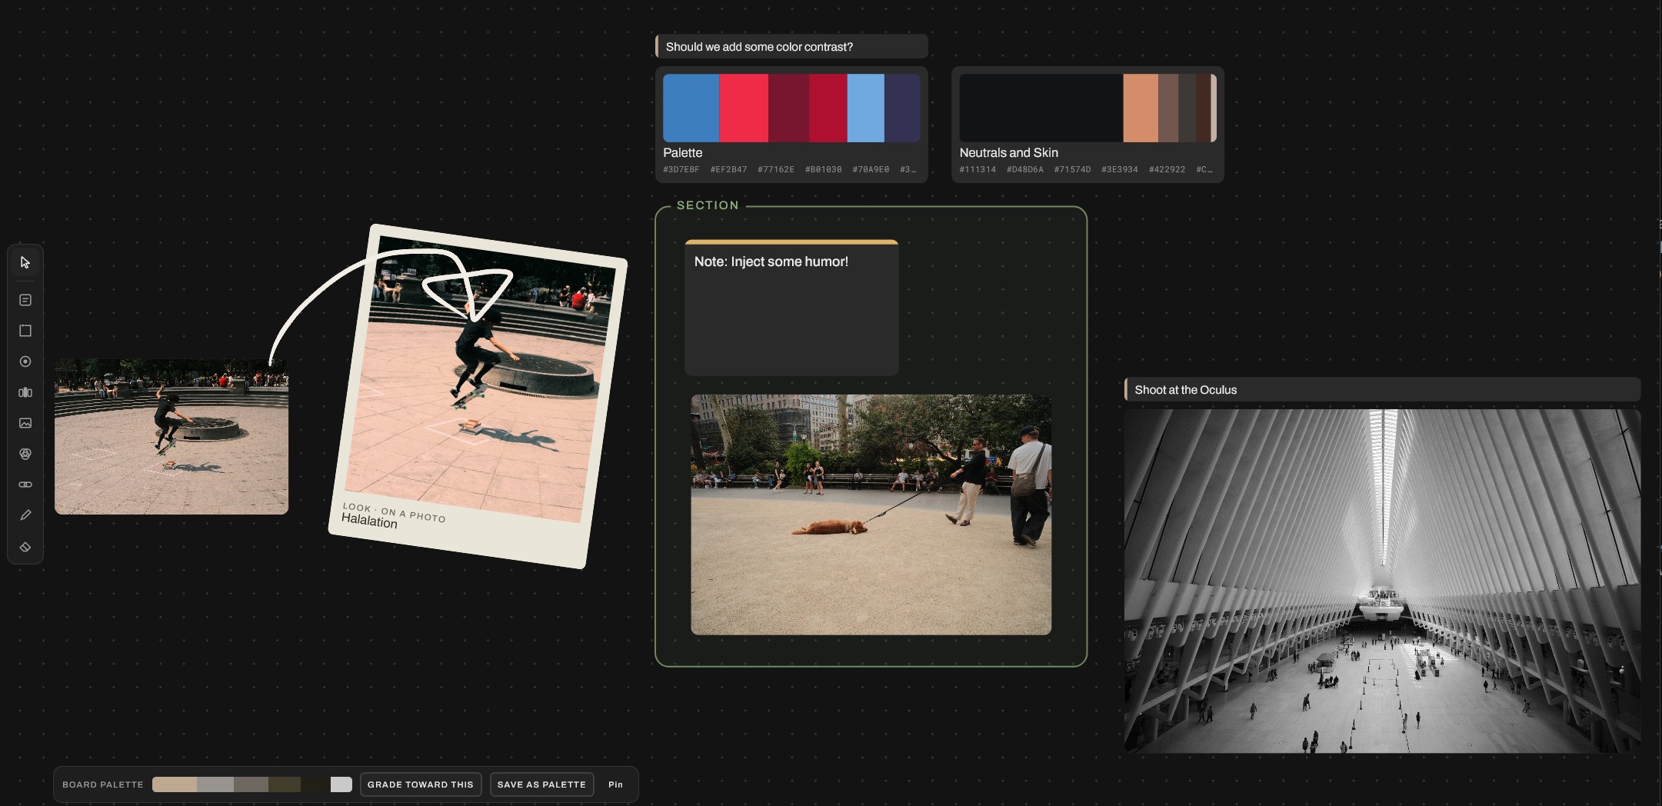Click 'Should we add some color contrast?' note
Viewport: 1662px width, 806px height.
(x=791, y=46)
